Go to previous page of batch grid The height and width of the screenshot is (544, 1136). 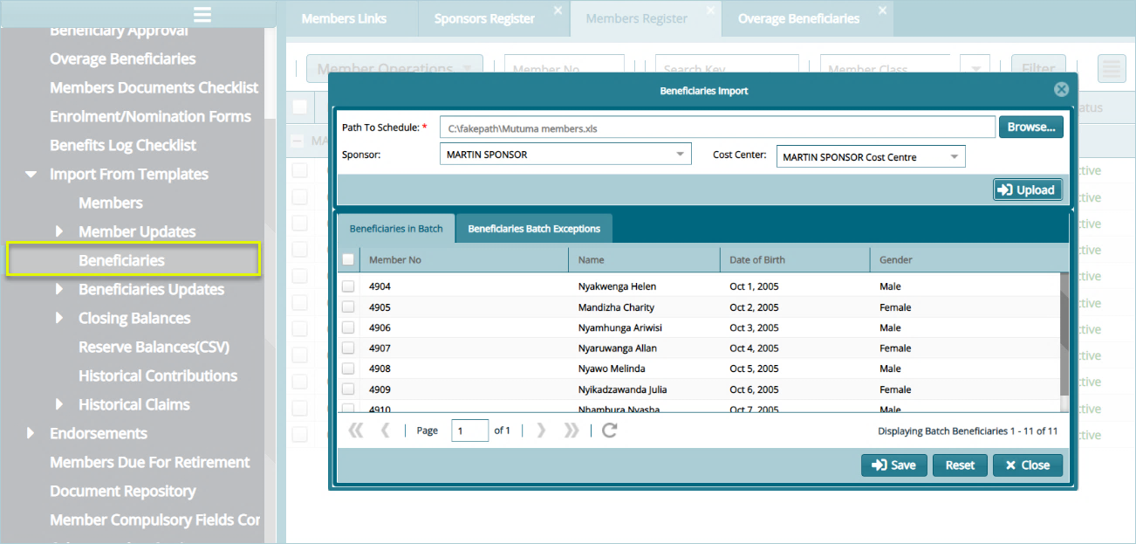pyautogui.click(x=385, y=430)
